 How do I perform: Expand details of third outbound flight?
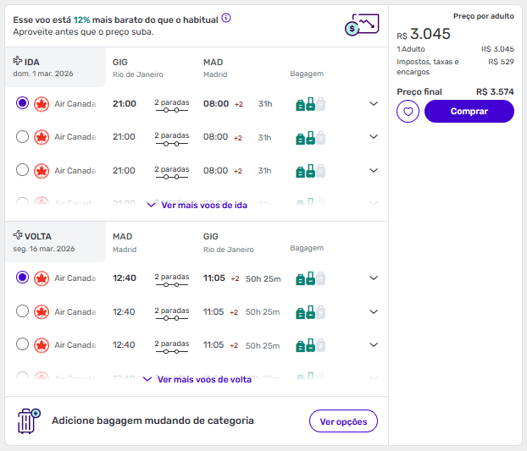click(374, 170)
